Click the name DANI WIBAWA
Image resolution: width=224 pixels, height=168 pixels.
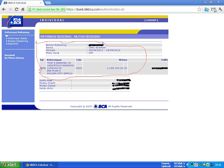click(x=97, y=48)
